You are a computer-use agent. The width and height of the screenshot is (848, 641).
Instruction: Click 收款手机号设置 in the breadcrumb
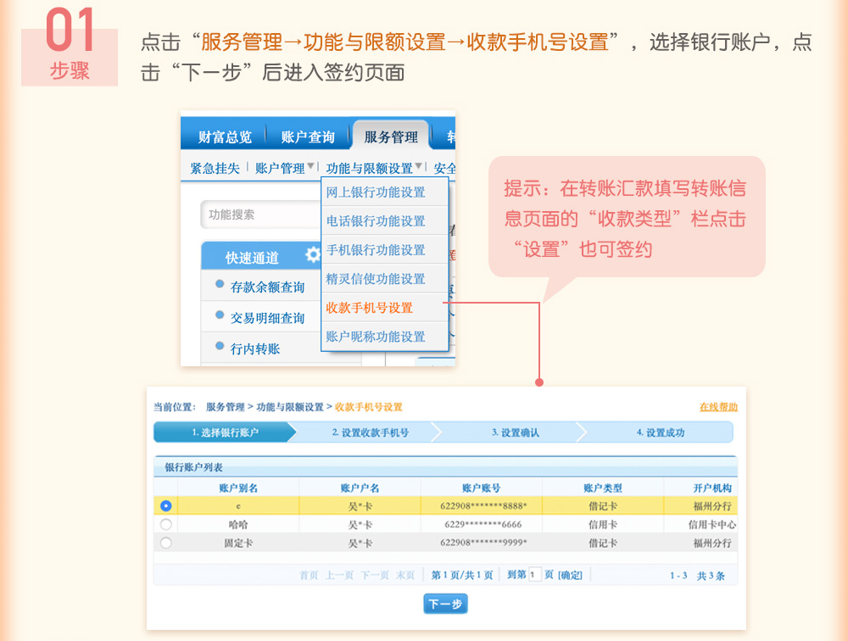point(369,407)
